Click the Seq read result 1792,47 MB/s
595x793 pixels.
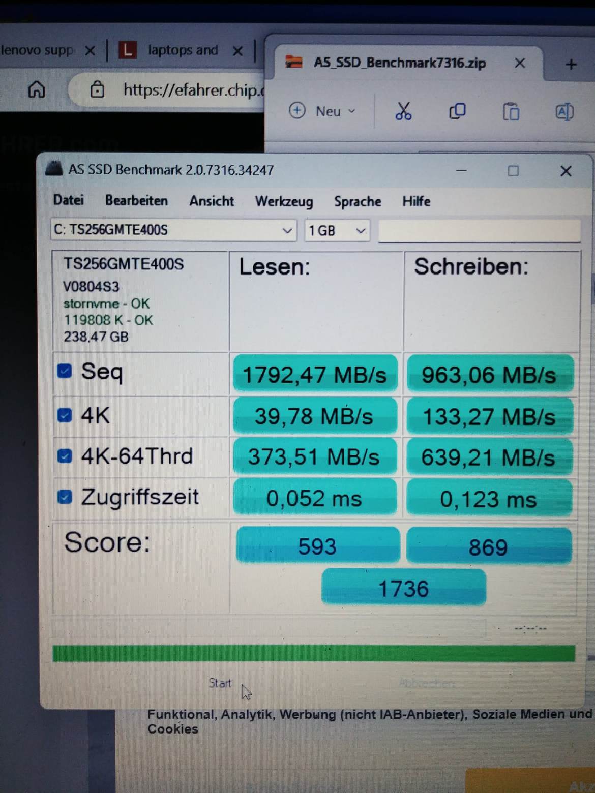click(x=315, y=375)
